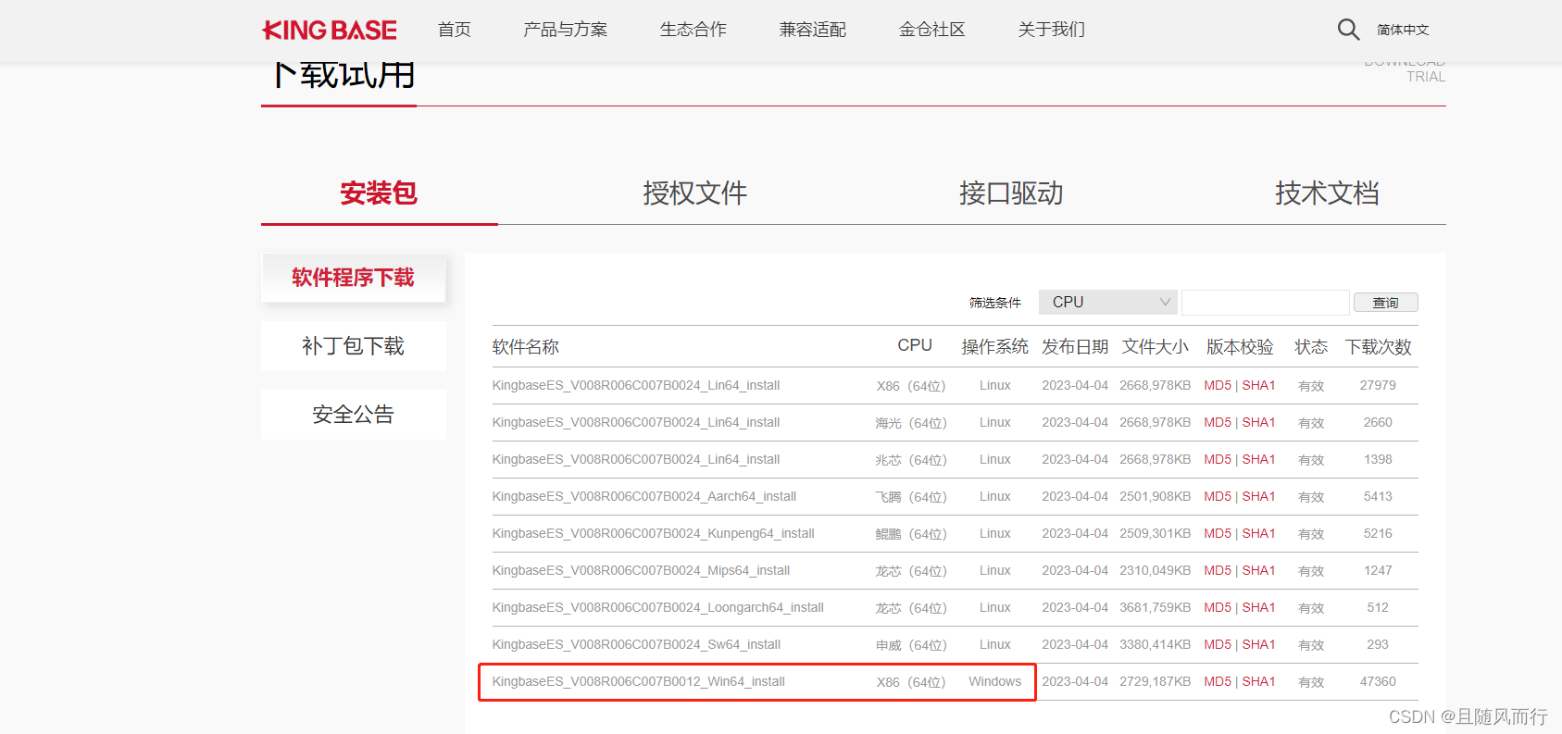1562x734 pixels.
Task: Click SHA1 in the 27979 downloads row
Action: 1258,385
